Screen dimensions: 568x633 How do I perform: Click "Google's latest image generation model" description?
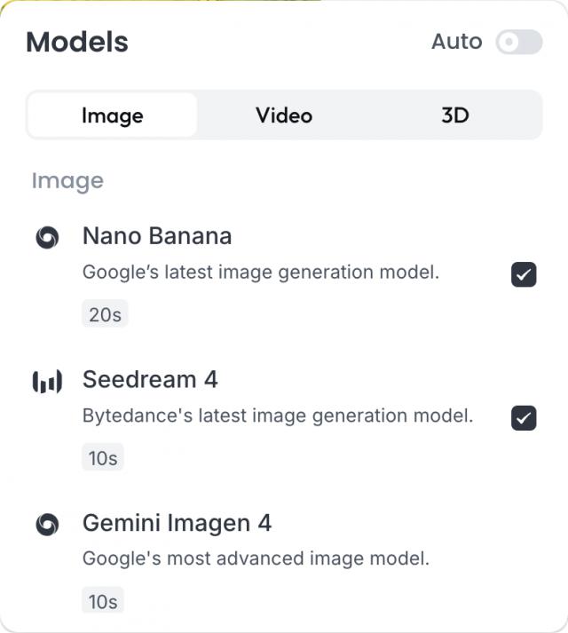pyautogui.click(x=261, y=273)
